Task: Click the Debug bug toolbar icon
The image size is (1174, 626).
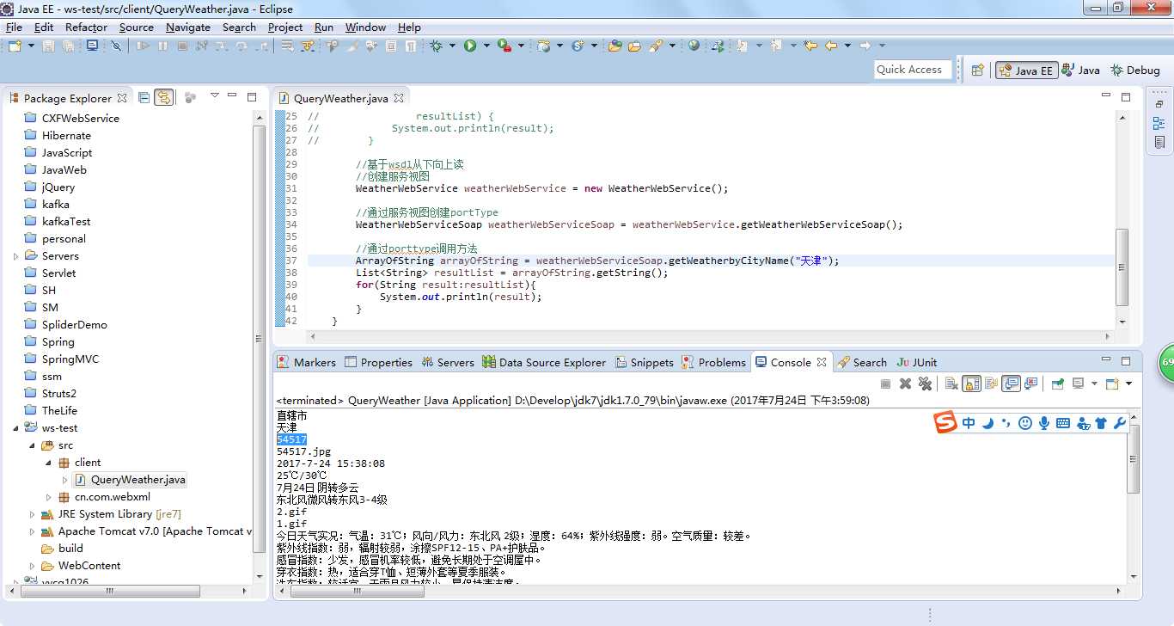Action: tap(436, 46)
